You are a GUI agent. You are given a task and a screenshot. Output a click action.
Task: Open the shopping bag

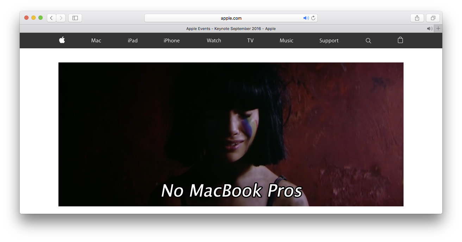pos(400,40)
